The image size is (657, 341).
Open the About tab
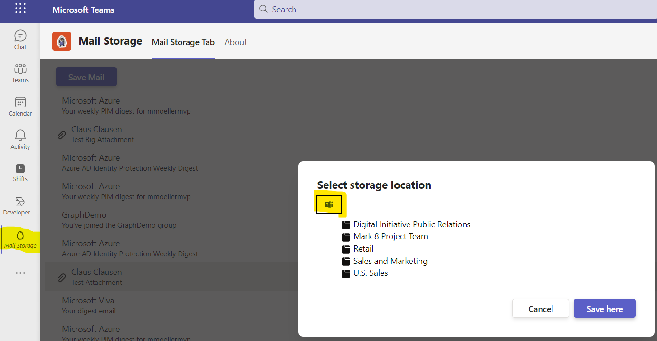pos(236,42)
